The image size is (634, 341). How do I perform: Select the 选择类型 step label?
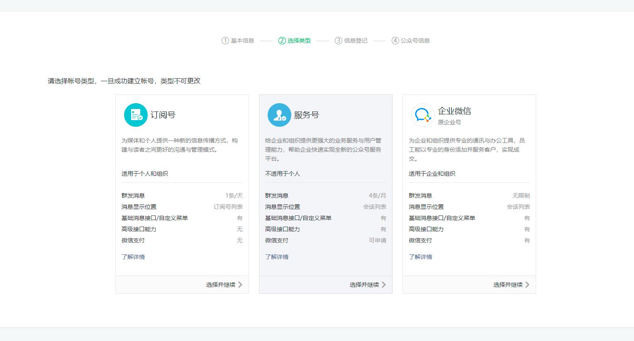pyautogui.click(x=299, y=41)
